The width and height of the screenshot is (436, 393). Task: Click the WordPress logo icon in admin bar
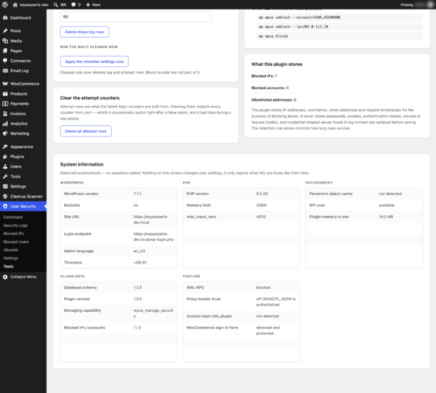coord(5,5)
